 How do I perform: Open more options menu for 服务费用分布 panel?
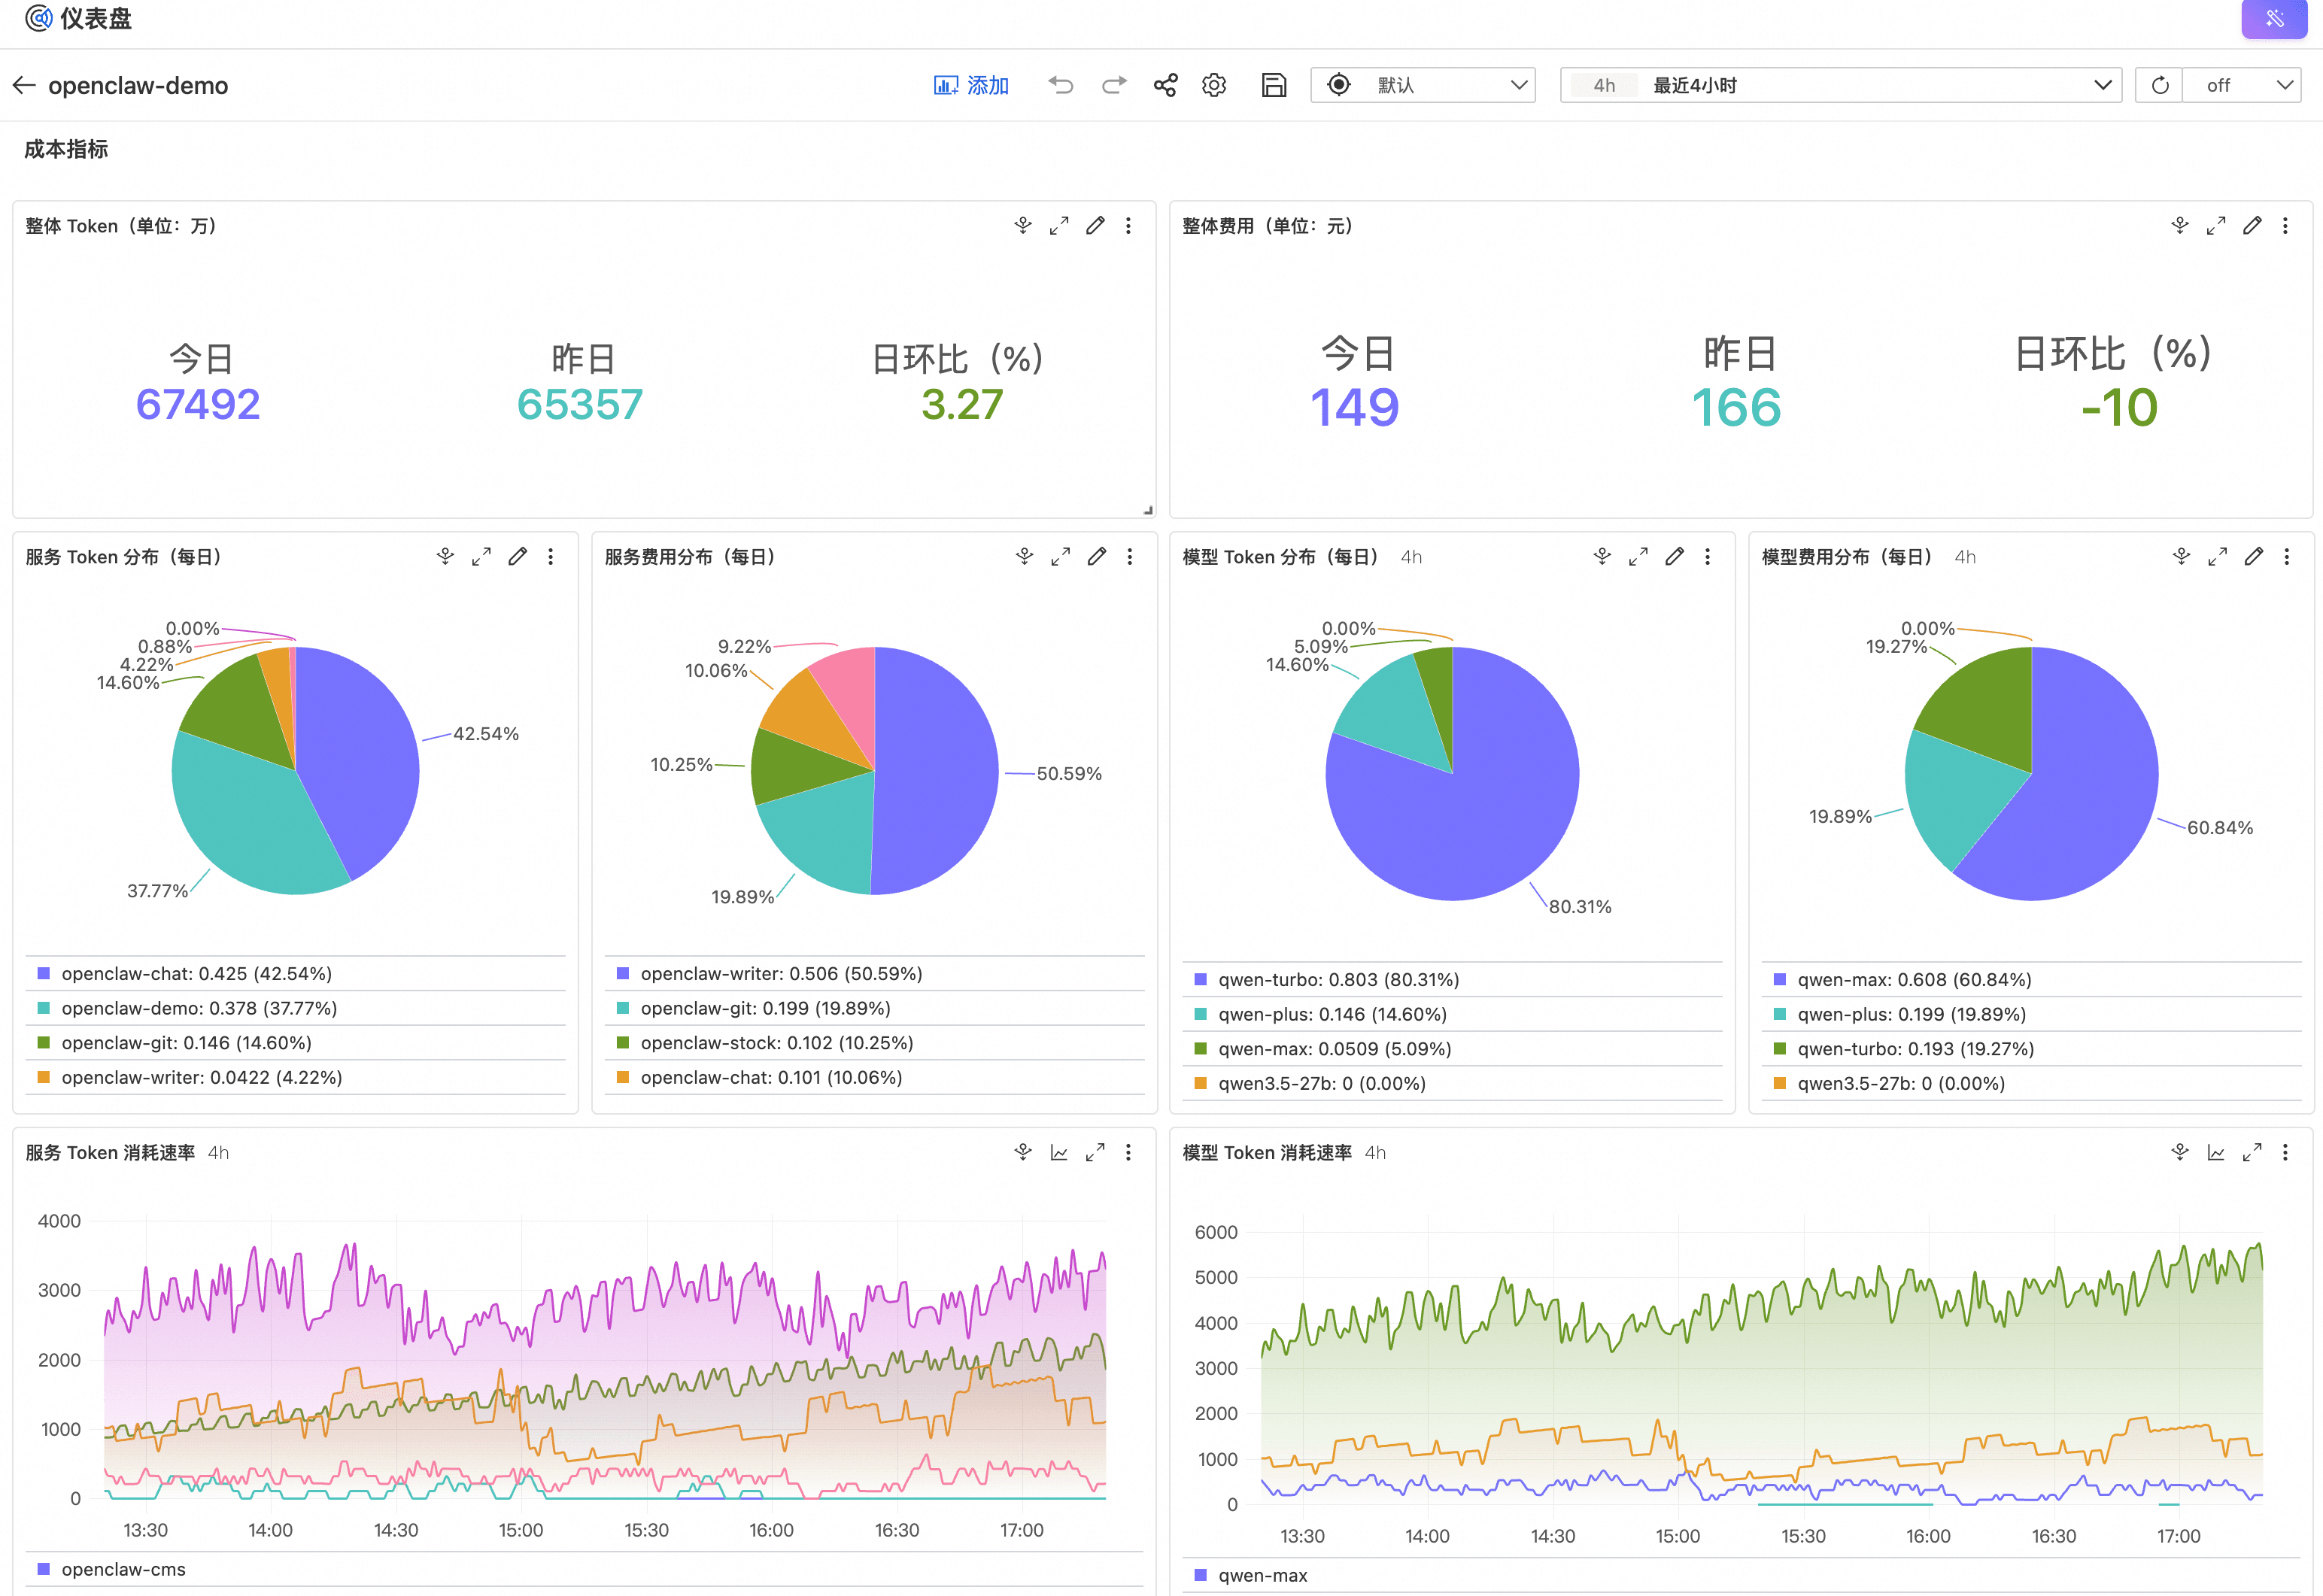click(x=1130, y=557)
